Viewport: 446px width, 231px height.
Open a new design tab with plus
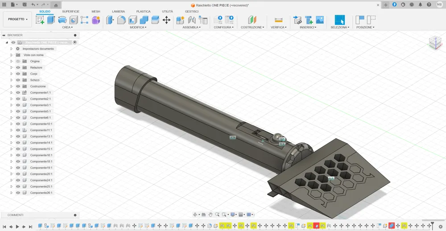click(x=386, y=5)
